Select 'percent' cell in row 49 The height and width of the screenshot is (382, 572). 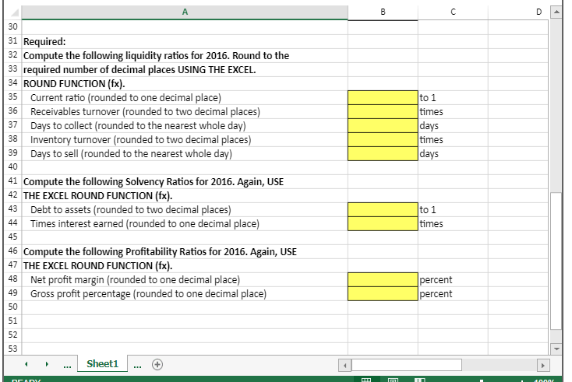[453, 293]
